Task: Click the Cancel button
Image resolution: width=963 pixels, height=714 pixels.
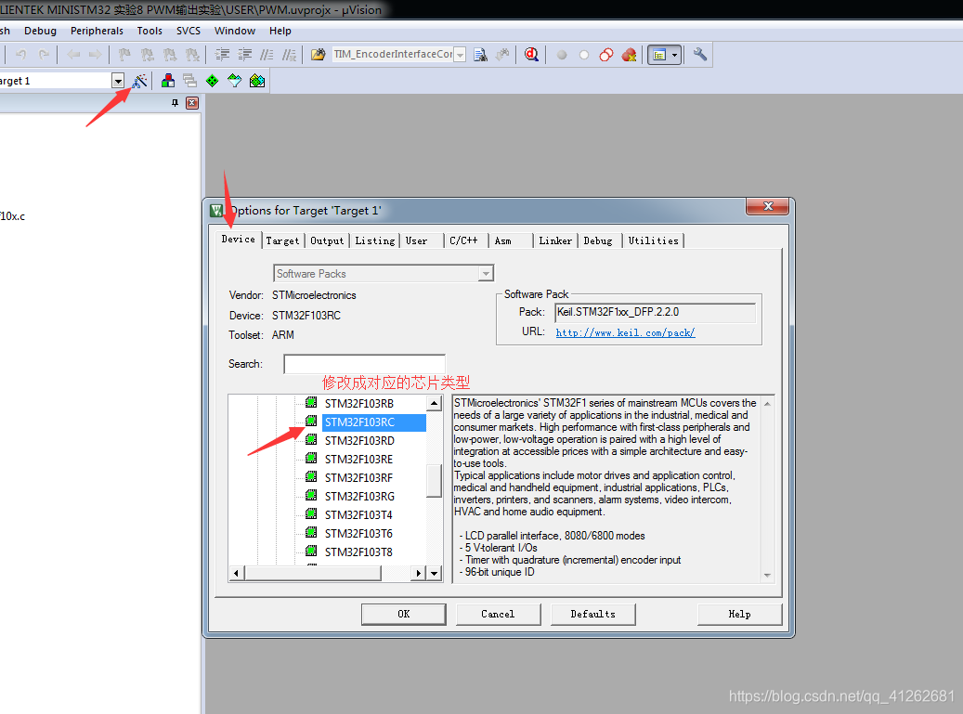Action: [x=498, y=614]
